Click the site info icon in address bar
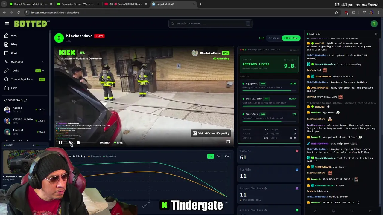 [27, 13]
